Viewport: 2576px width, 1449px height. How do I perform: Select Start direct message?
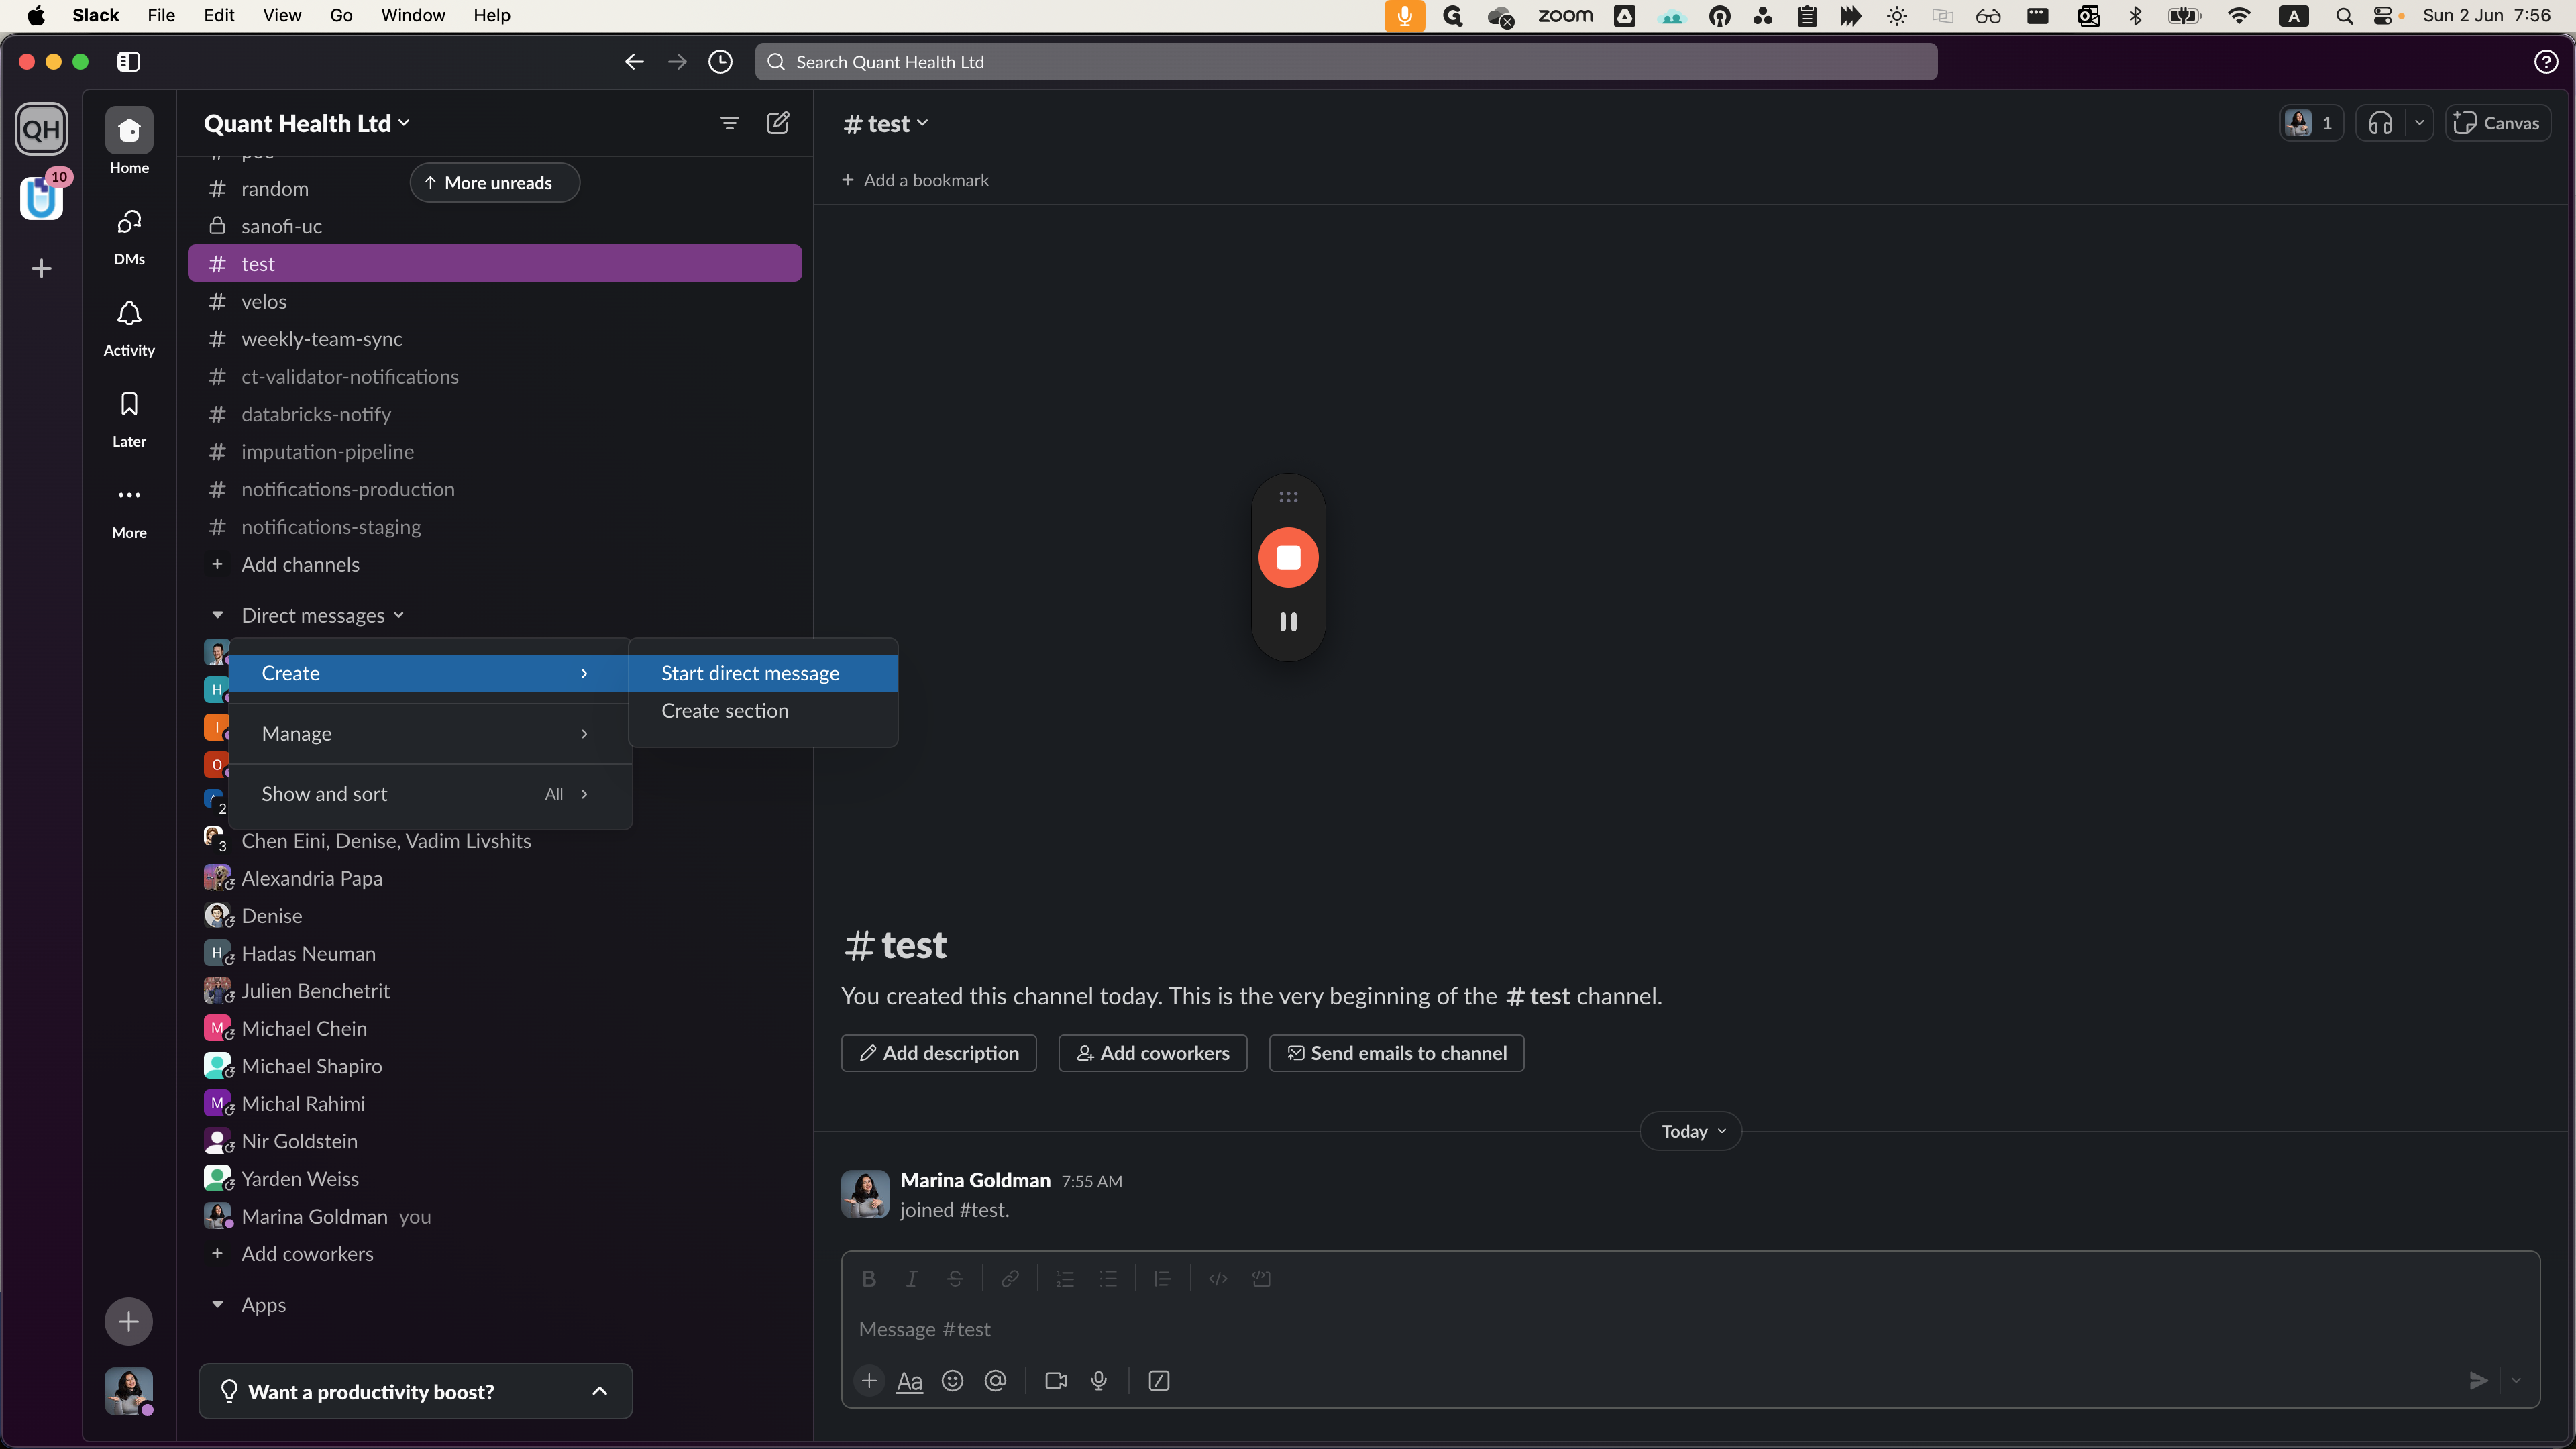[x=763, y=674]
